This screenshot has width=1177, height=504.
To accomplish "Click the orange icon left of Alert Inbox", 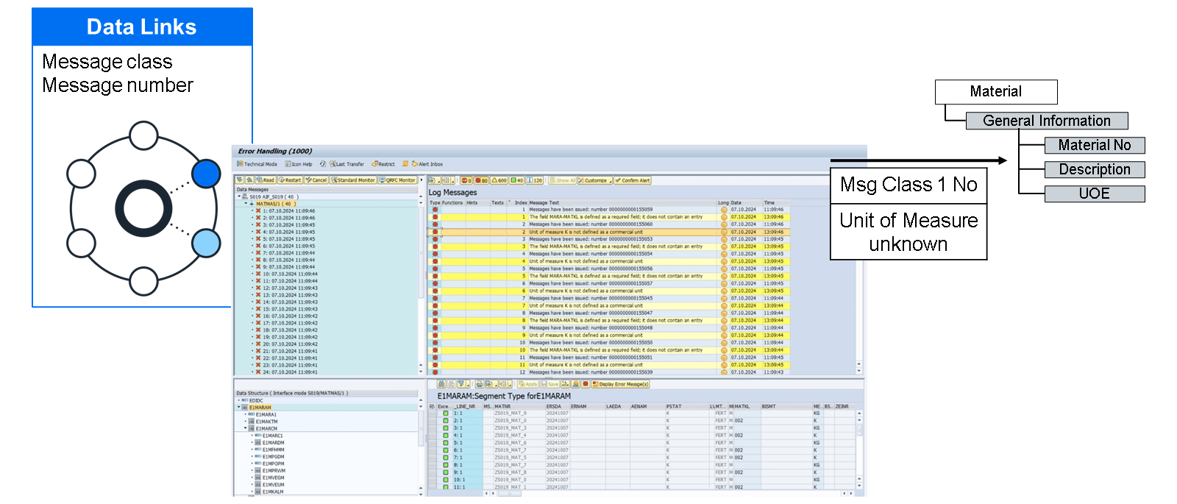I will coord(405,164).
